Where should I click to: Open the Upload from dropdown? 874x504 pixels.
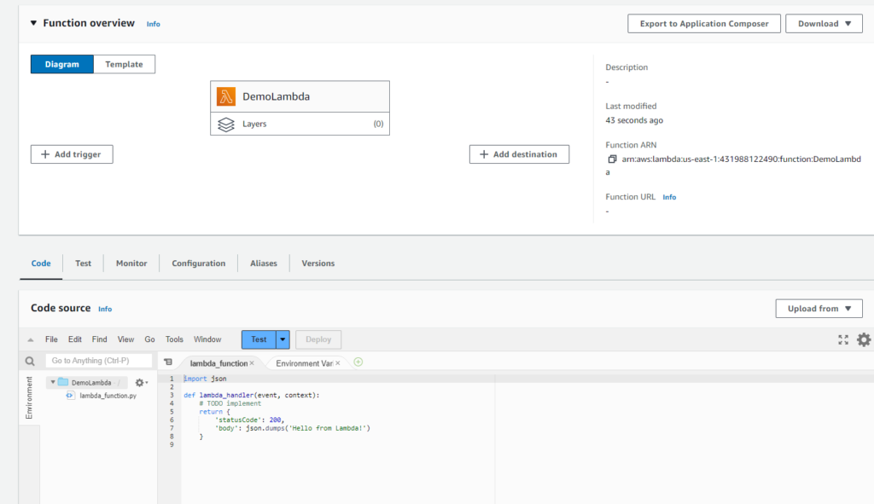tap(819, 309)
